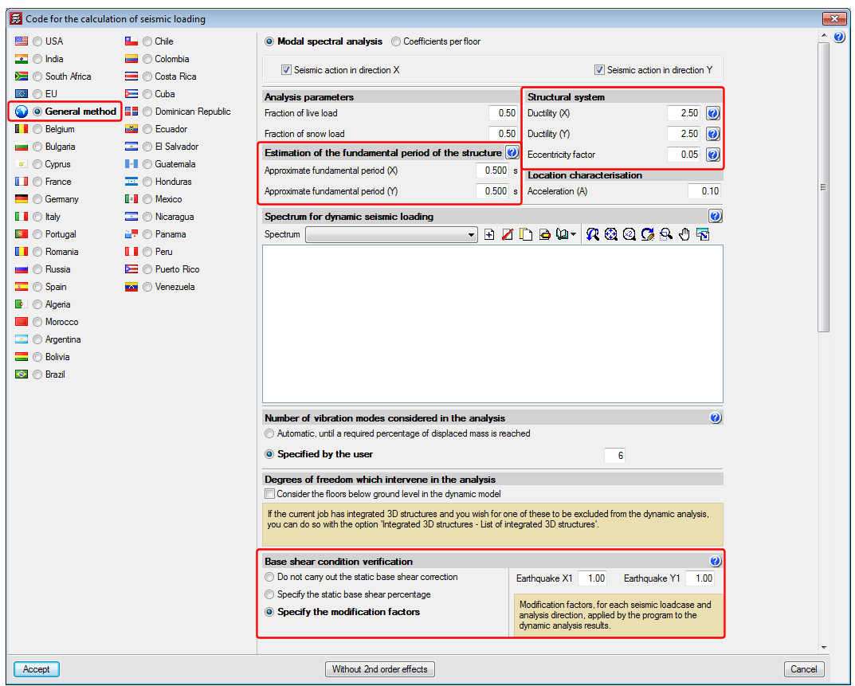
Task: Enable floors below ground level checkbox
Action: (x=269, y=494)
